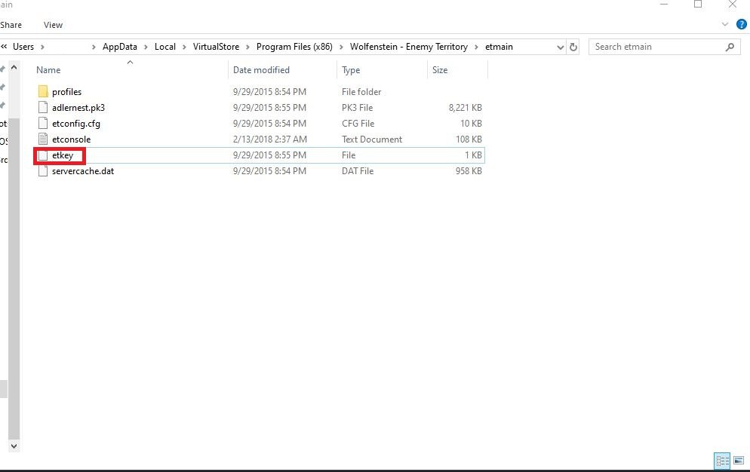
Task: Open address bar history dropdown
Action: [x=561, y=47]
